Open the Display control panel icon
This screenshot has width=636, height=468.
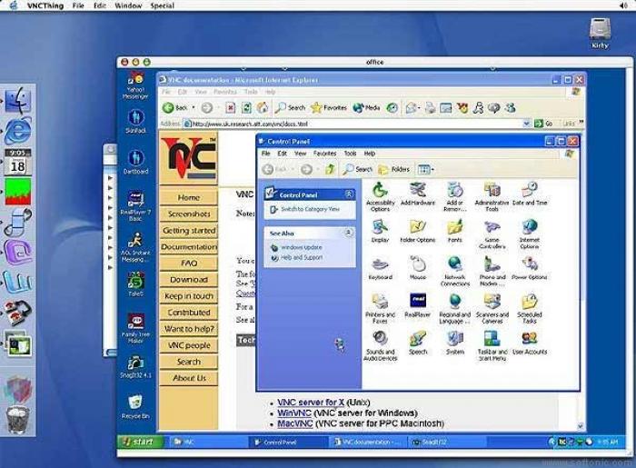380,231
